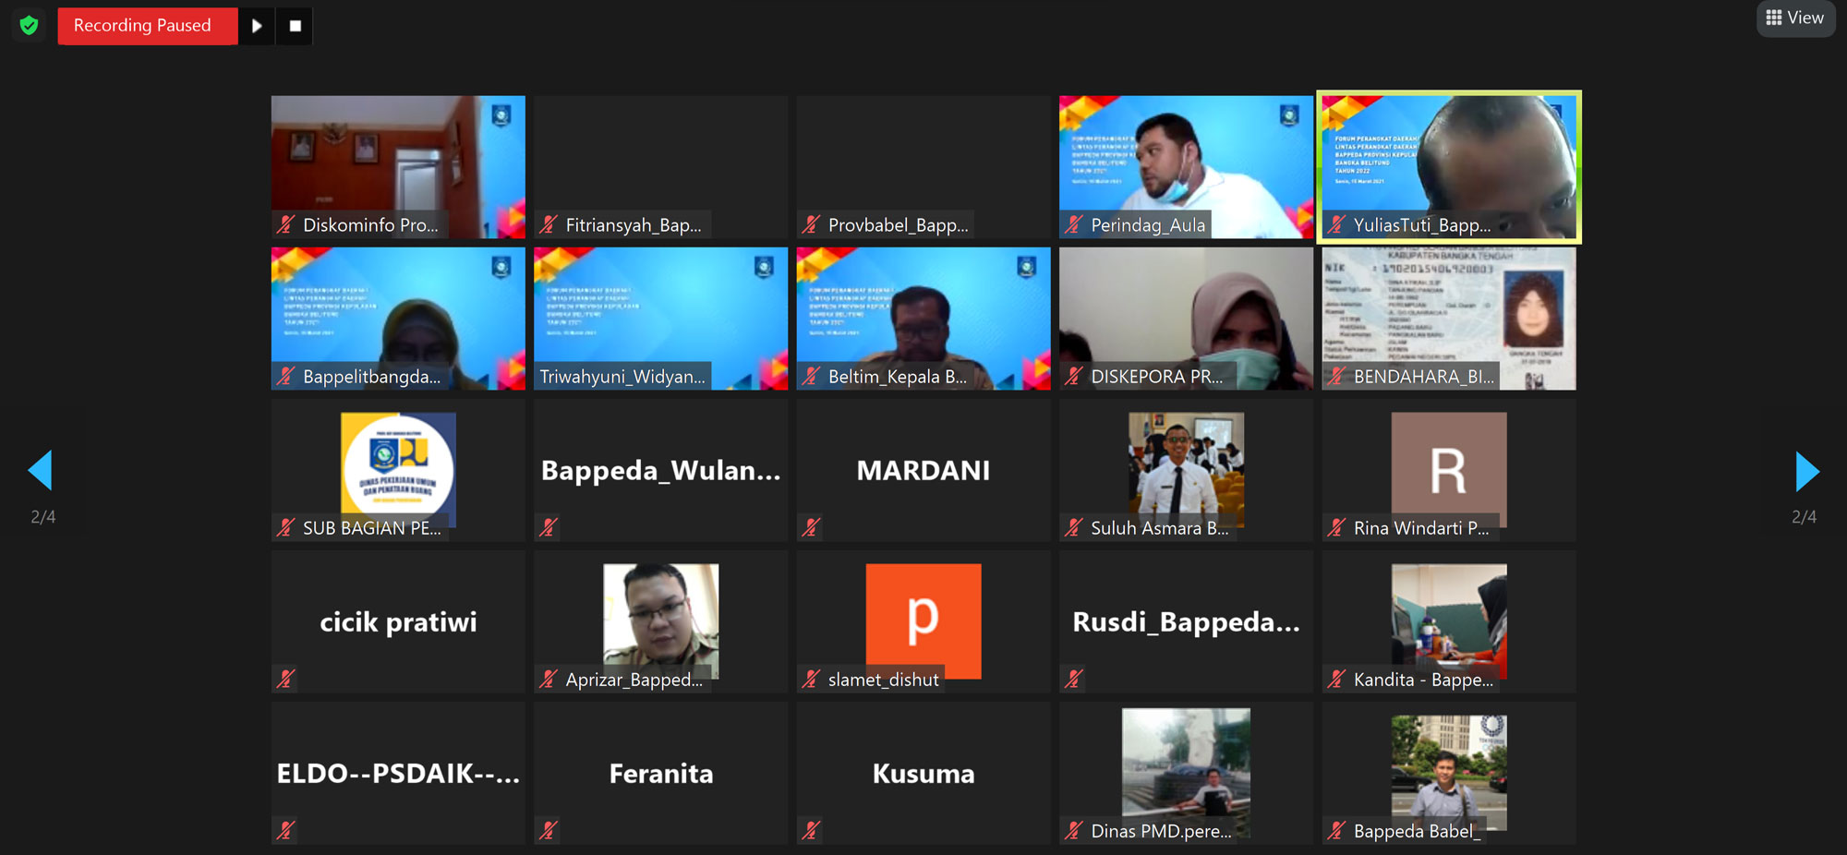Stop the recording with square button

296,26
